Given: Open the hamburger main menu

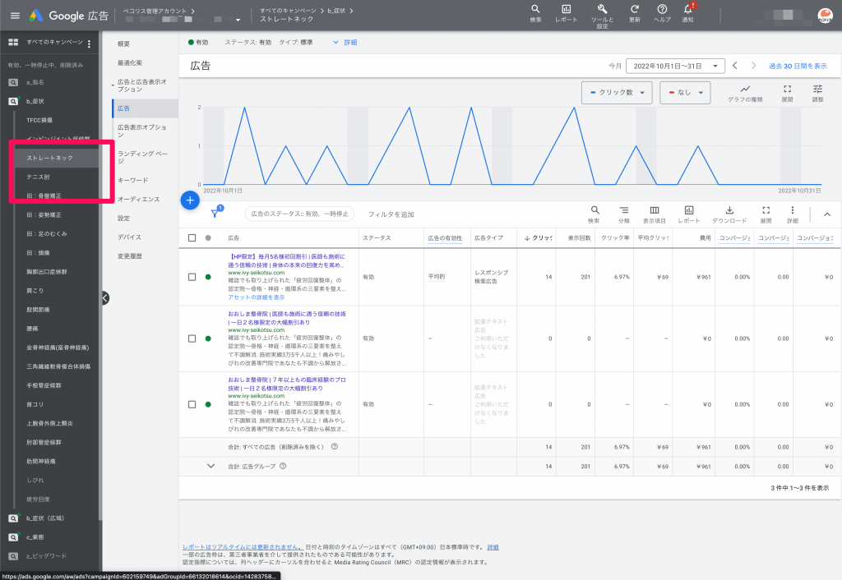Looking at the screenshot, I should coord(15,16).
